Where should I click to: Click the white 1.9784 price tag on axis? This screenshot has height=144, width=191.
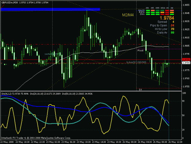186,63
